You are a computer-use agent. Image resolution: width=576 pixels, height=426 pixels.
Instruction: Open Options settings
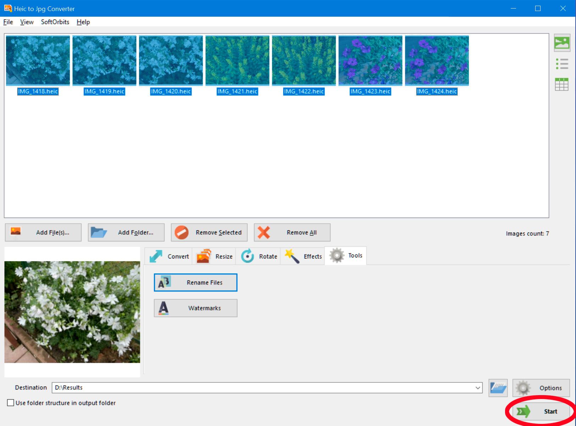click(541, 388)
